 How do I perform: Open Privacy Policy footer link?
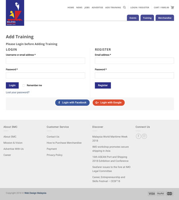54,155
